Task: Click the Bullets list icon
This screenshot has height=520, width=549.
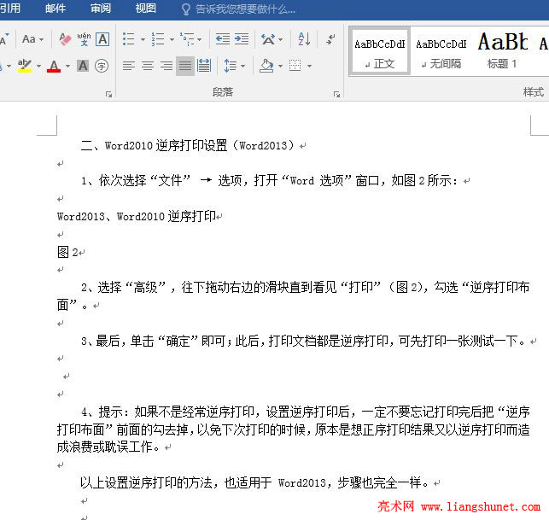Action: point(128,39)
